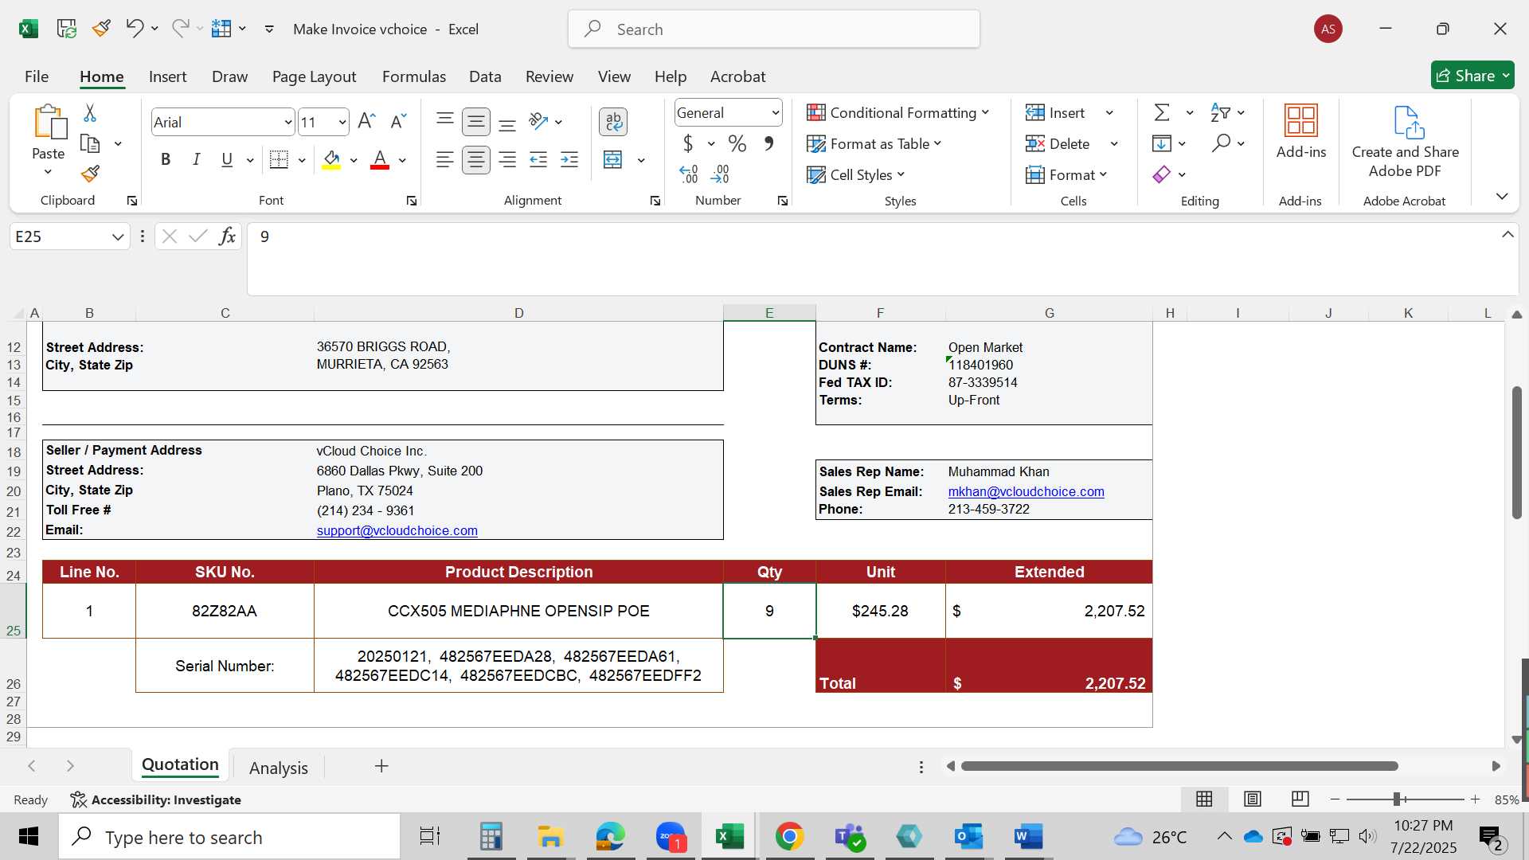Open the Acrobat ribbon tab
The height and width of the screenshot is (860, 1529).
[737, 76]
